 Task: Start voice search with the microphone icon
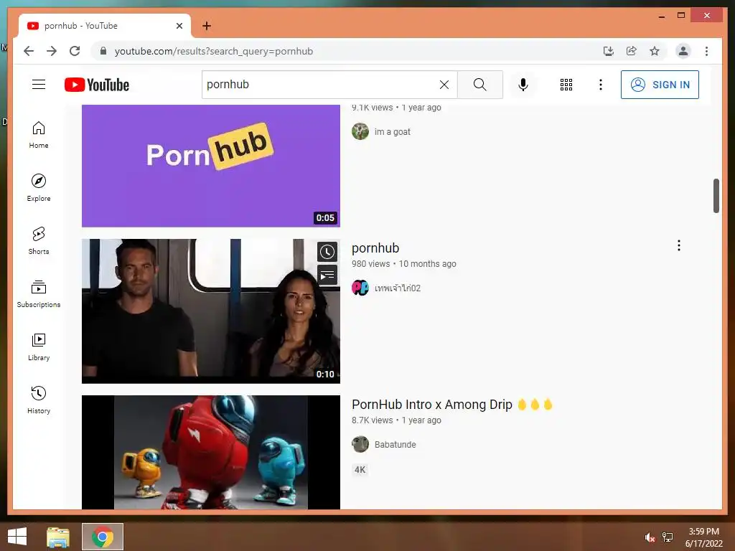[x=523, y=85]
